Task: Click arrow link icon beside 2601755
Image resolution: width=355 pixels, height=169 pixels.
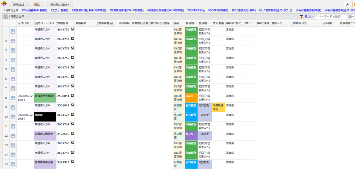Action: (72, 30)
